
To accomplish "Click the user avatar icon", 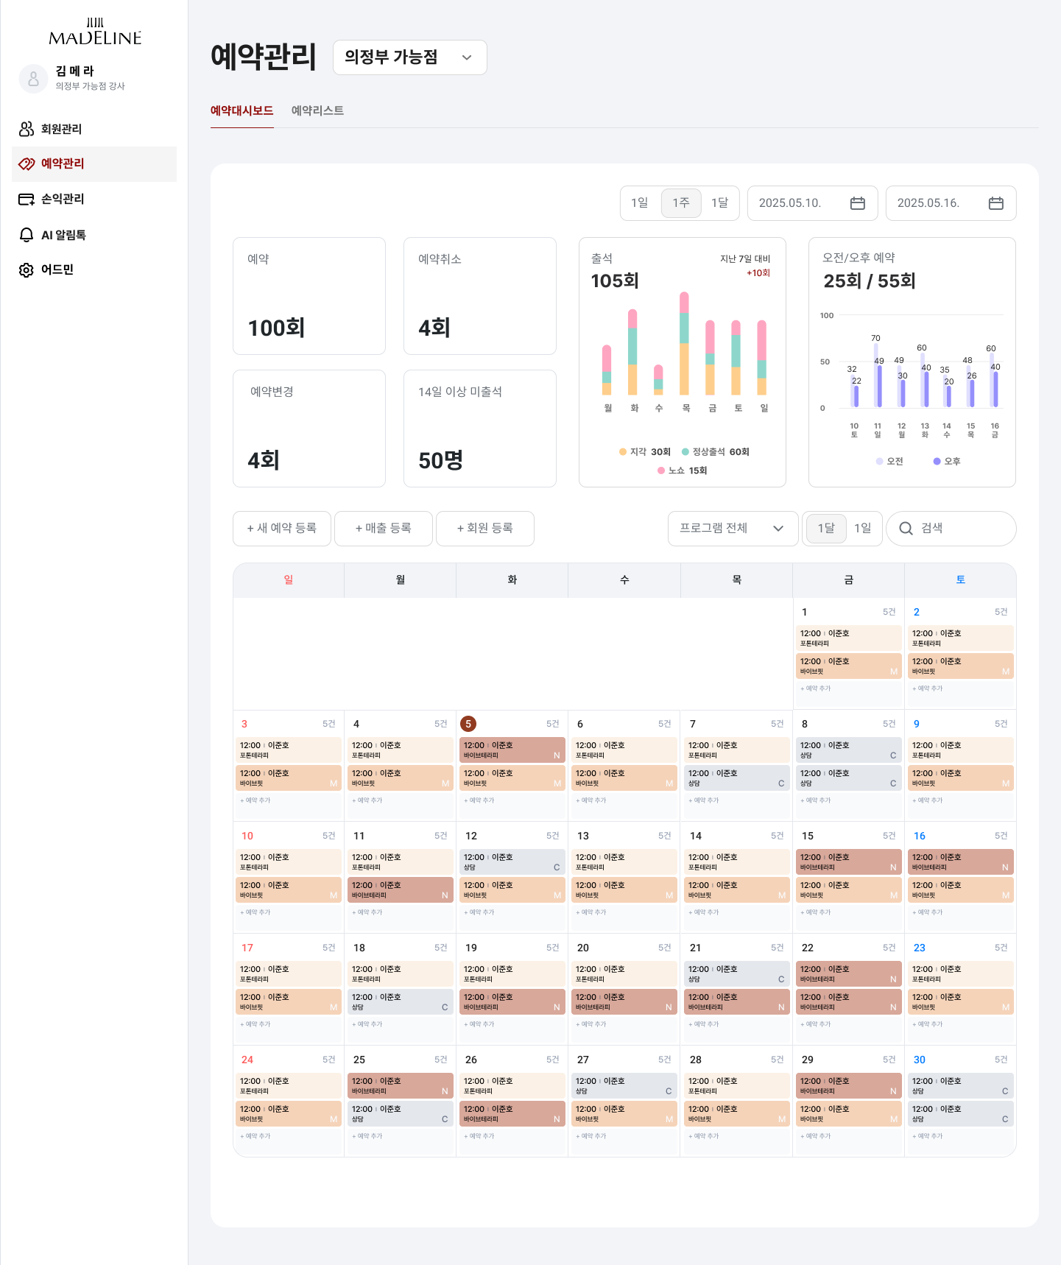I will (33, 78).
